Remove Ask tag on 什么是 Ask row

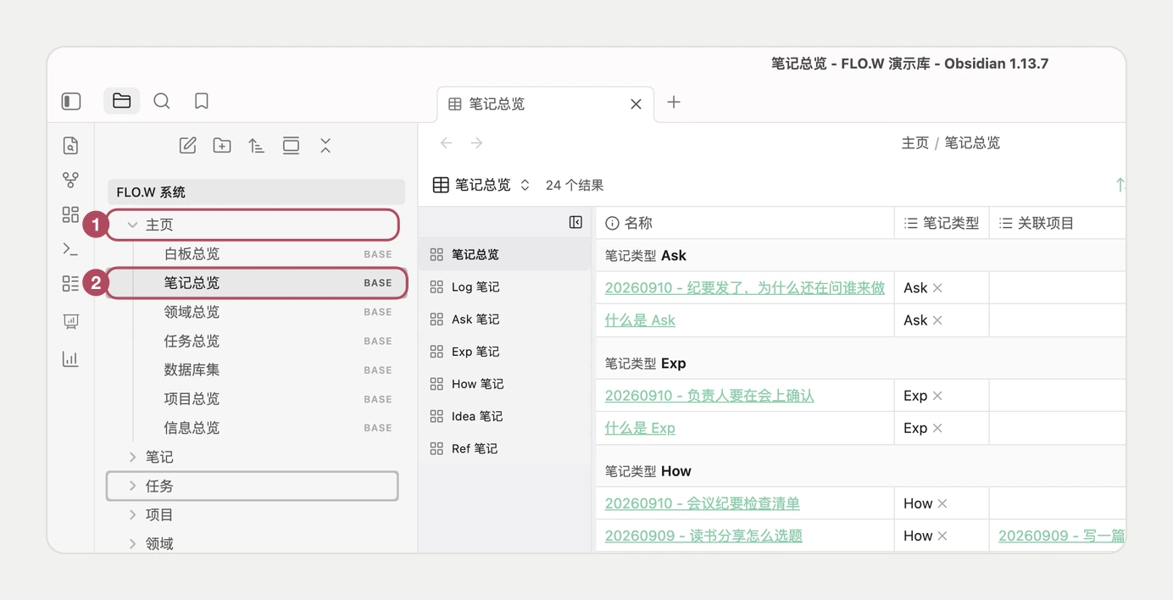(937, 320)
